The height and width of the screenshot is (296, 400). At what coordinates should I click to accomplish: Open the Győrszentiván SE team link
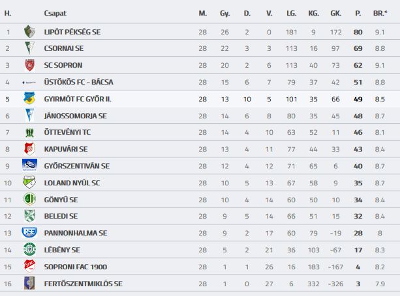pyautogui.click(x=77, y=166)
